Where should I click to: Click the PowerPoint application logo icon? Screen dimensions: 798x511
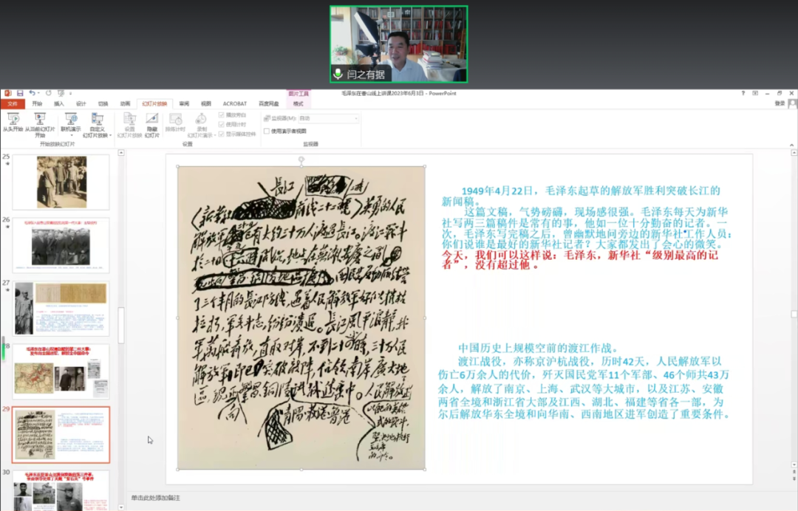(7, 94)
